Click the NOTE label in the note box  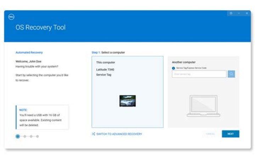(23, 110)
